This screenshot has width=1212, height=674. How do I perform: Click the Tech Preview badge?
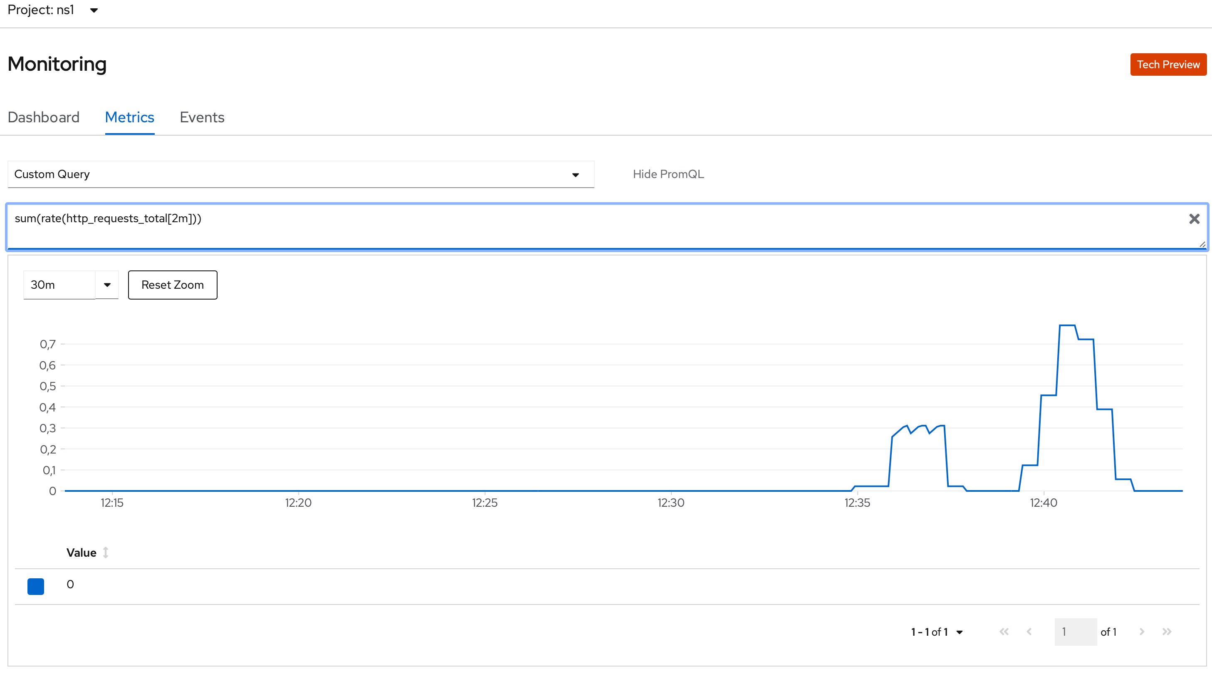pyautogui.click(x=1168, y=64)
